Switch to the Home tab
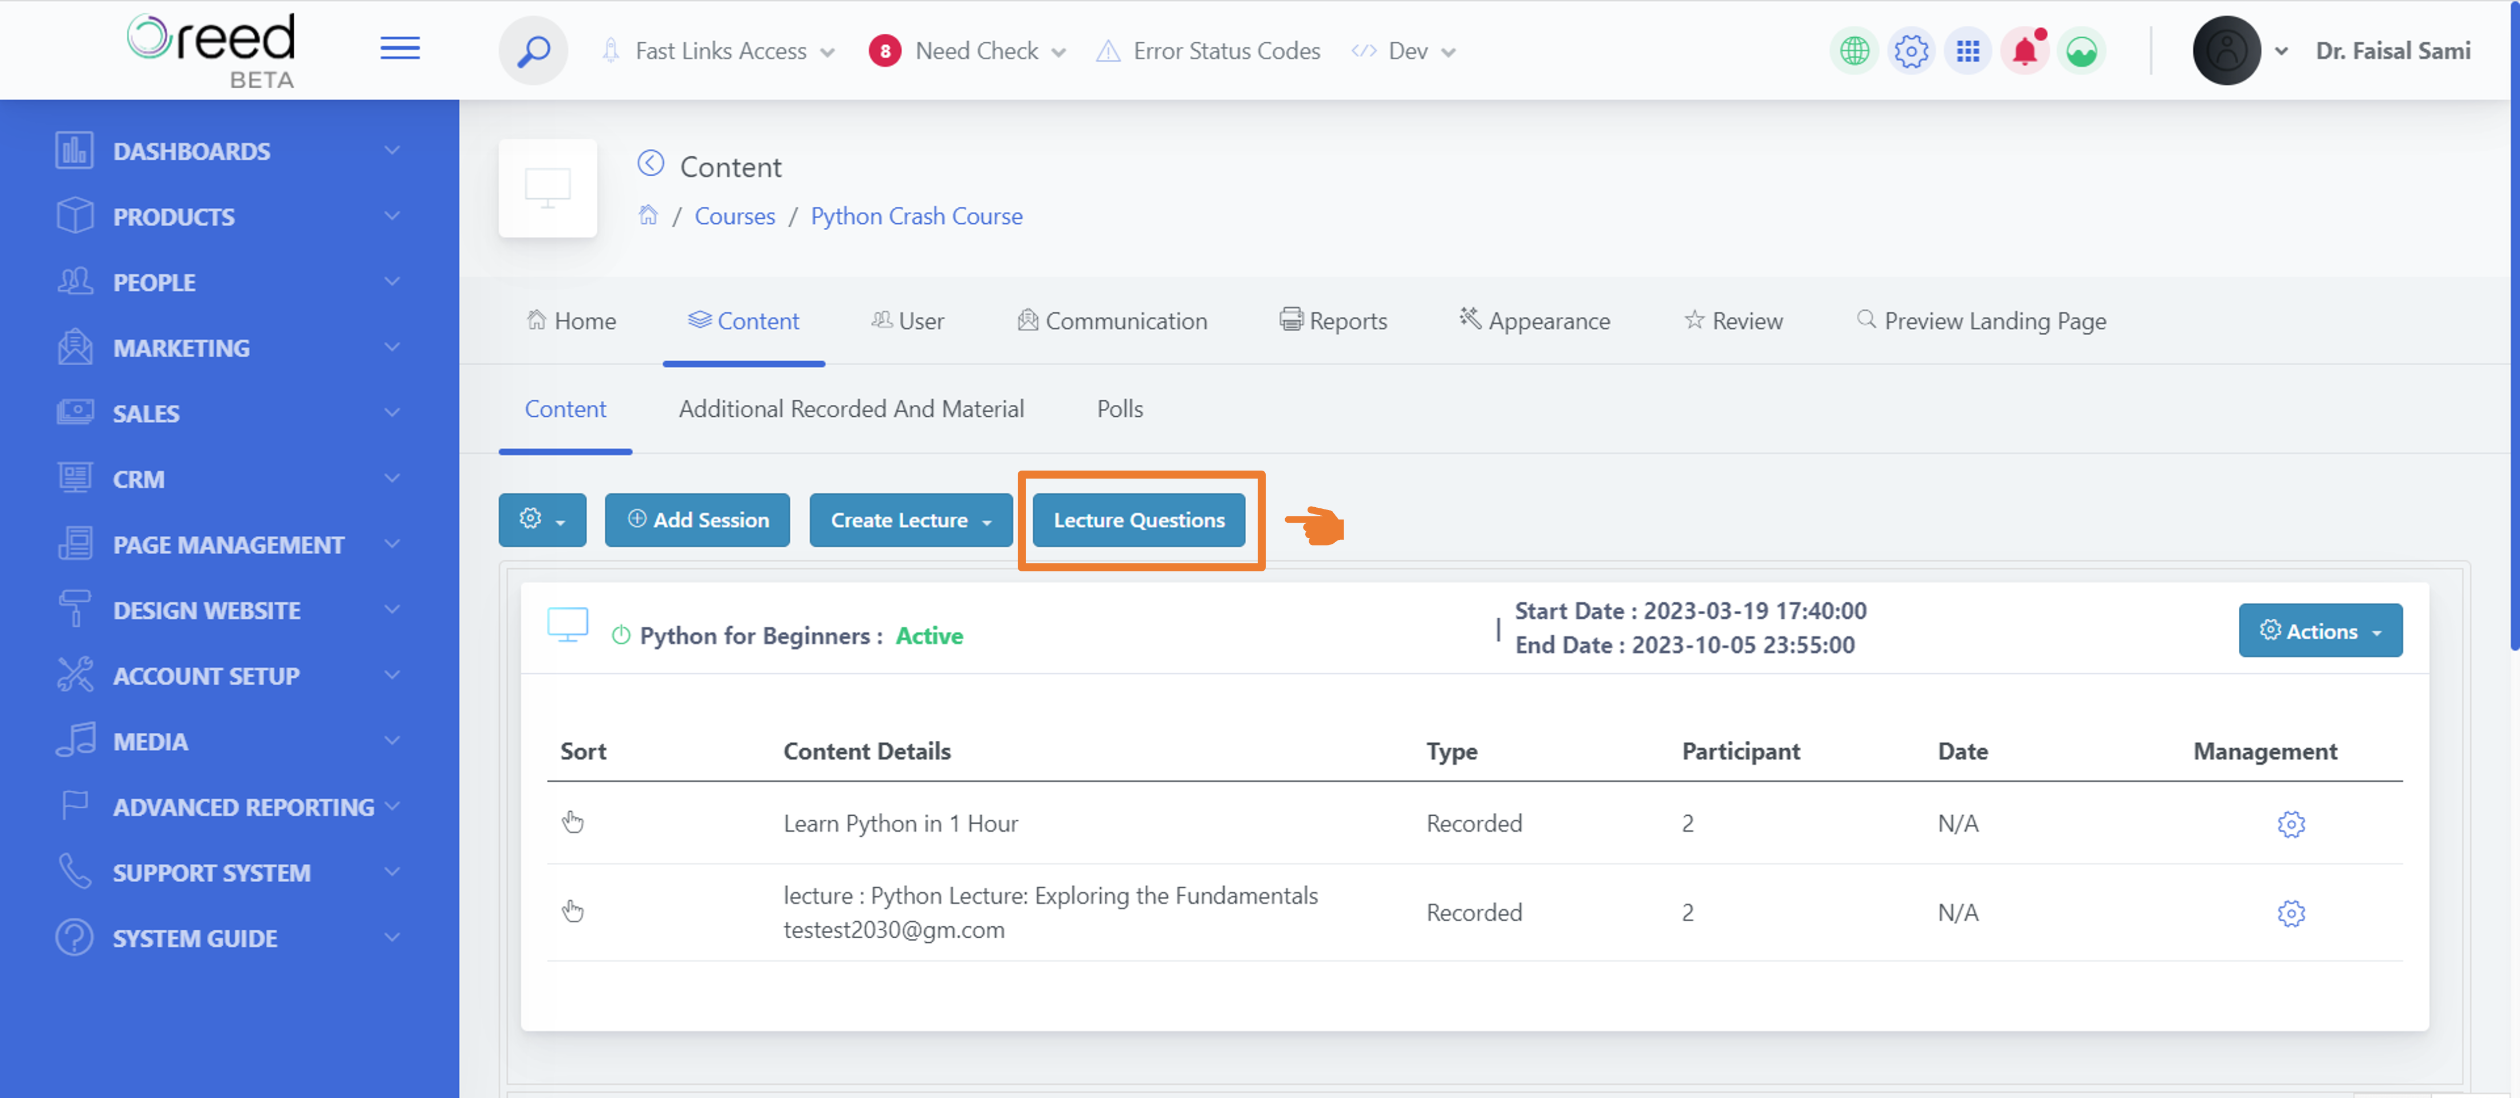The width and height of the screenshot is (2520, 1098). tap(572, 321)
